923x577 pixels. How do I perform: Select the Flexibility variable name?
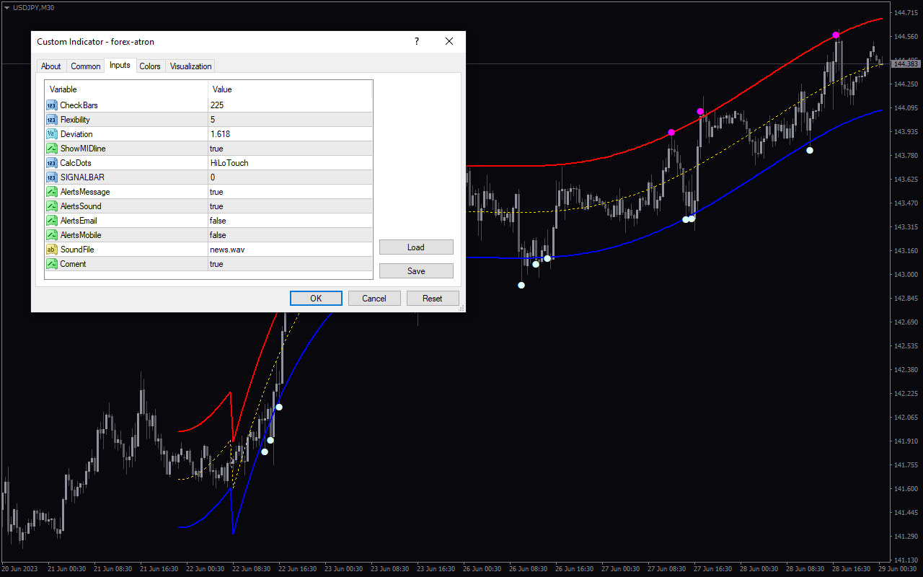pyautogui.click(x=75, y=120)
